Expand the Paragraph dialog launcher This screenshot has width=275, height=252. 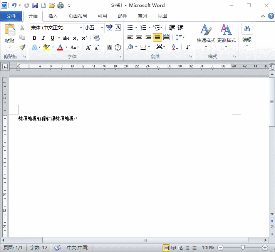[190, 57]
